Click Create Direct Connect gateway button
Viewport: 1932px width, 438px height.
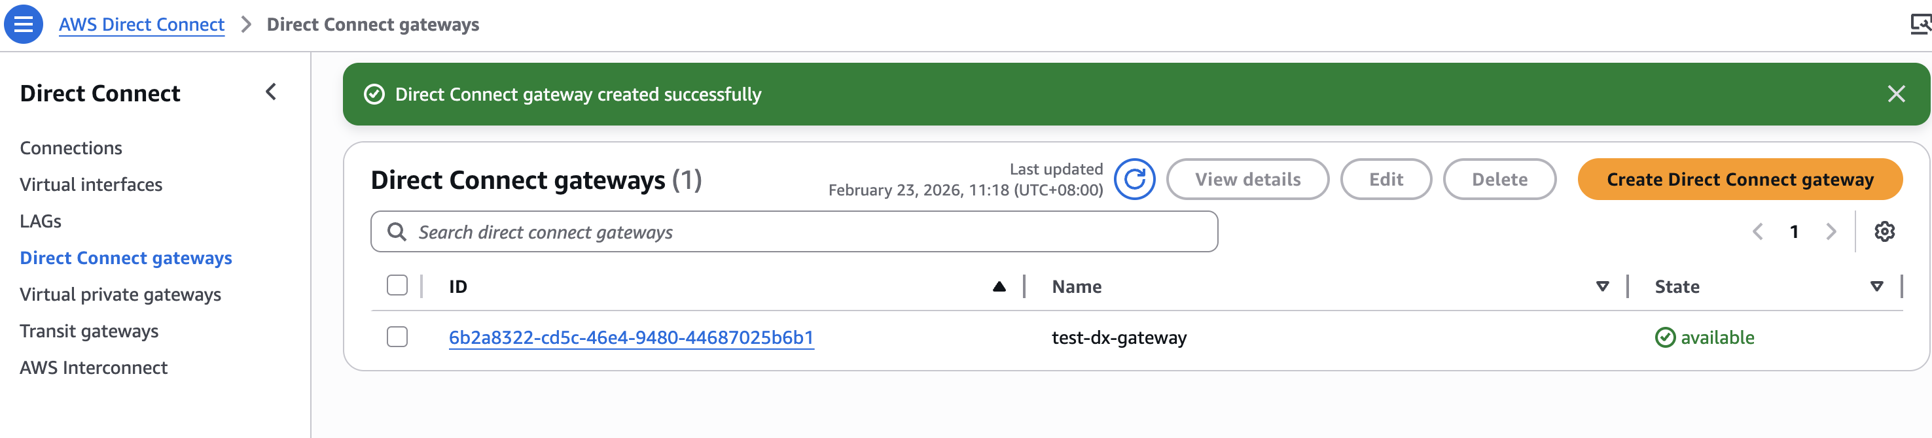coord(1739,180)
